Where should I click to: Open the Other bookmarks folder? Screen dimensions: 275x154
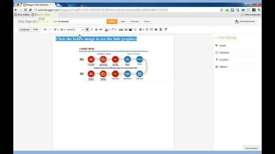coord(251,15)
